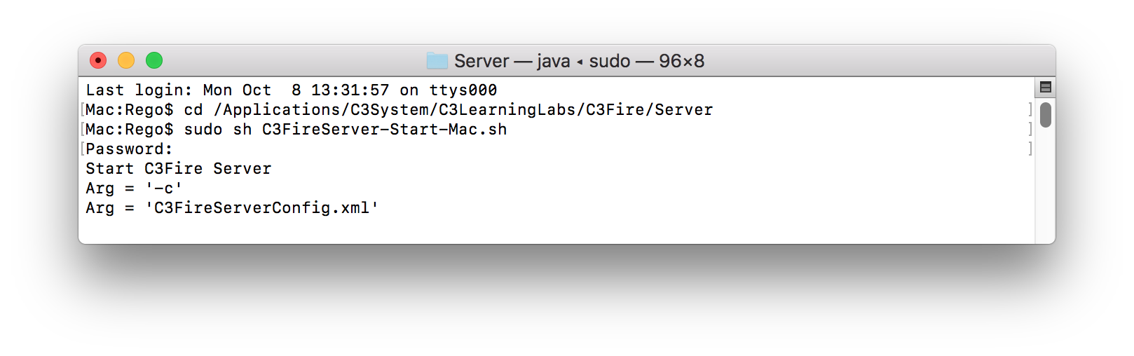Image resolution: width=1134 pixels, height=356 pixels.
Task: Click the split pane icon above scrollbar
Action: (x=1045, y=88)
